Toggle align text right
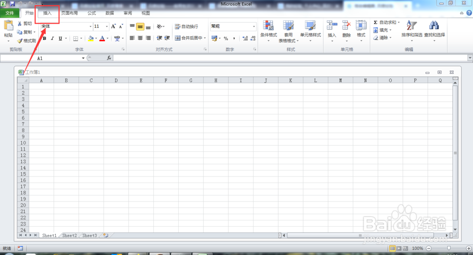This screenshot has height=255, width=473. (x=148, y=38)
